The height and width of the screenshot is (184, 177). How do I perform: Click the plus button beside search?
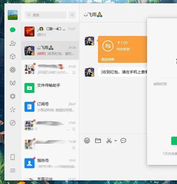coord(72,15)
